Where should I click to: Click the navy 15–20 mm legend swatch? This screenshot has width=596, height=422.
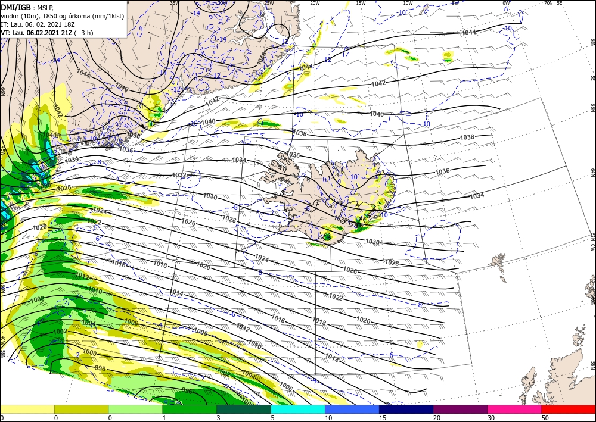[x=406, y=409]
